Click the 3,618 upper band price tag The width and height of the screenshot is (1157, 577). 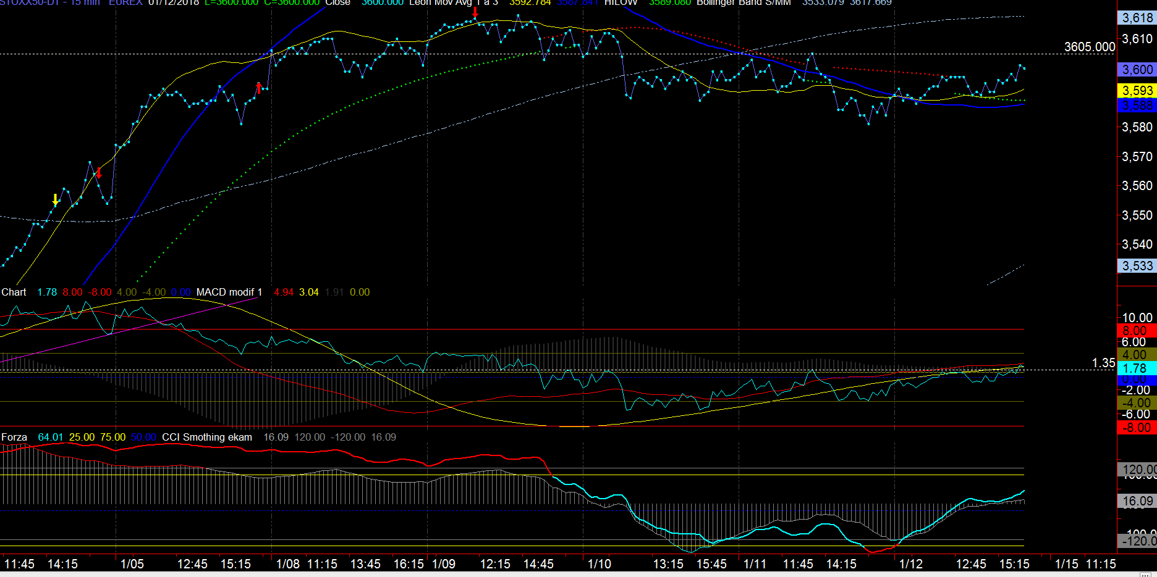click(x=1137, y=18)
